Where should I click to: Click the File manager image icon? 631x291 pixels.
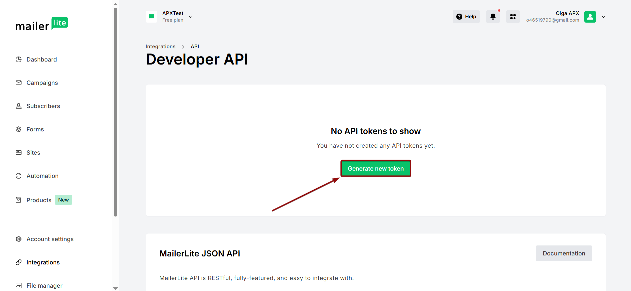point(19,286)
